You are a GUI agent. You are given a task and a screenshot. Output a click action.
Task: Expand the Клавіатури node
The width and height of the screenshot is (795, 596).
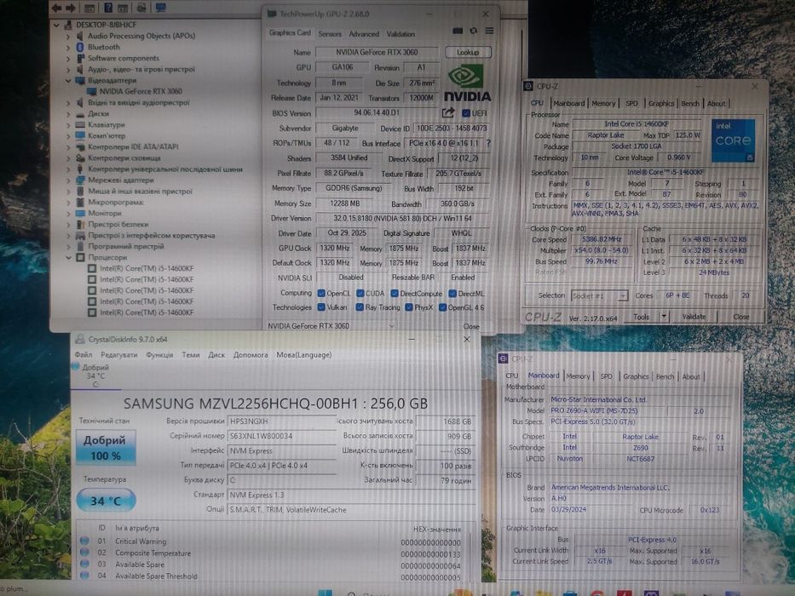(x=68, y=124)
